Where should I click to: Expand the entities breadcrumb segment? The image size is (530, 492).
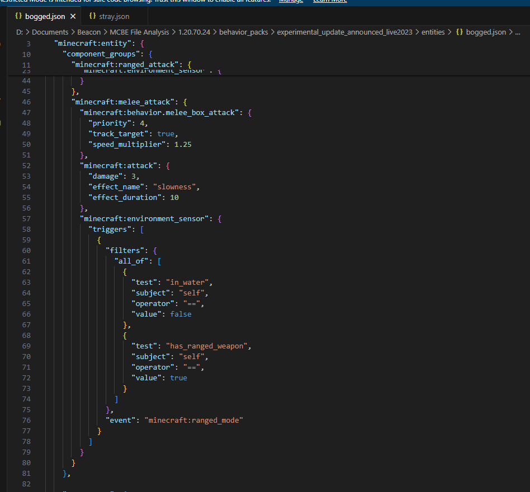tap(433, 32)
